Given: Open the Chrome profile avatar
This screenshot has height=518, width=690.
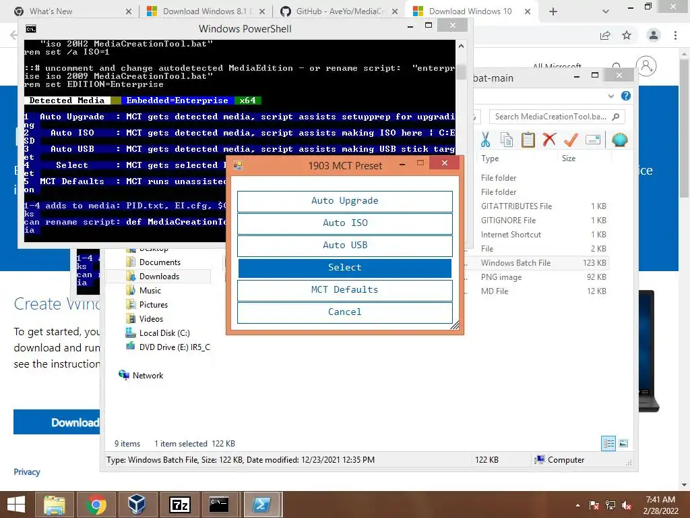Looking at the screenshot, I should [x=654, y=35].
